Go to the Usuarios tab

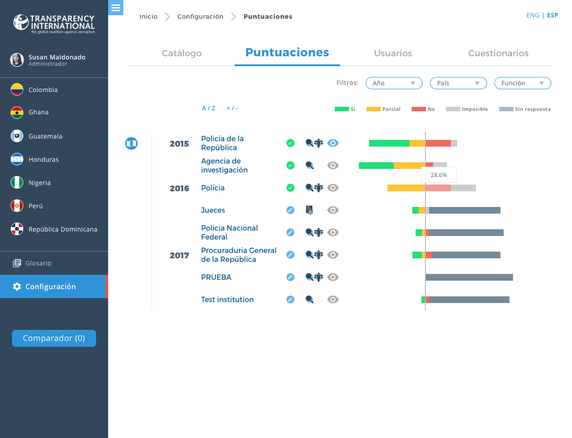[x=393, y=53]
